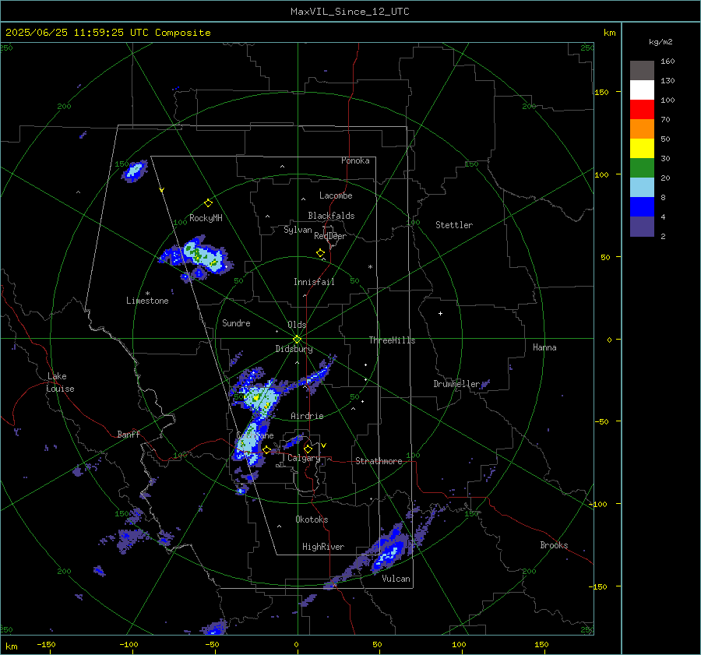Viewport: 701px width, 655px height.
Task: Click the Brooks label
Action: (554, 545)
